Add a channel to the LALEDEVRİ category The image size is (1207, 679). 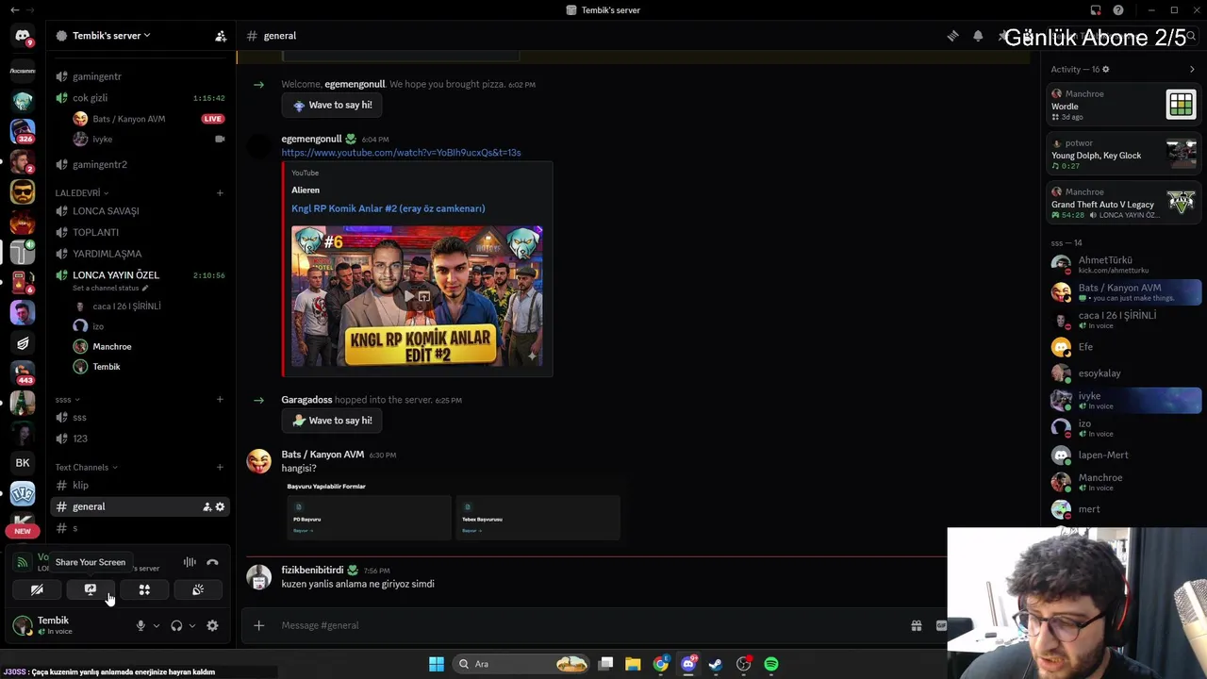pos(220,193)
